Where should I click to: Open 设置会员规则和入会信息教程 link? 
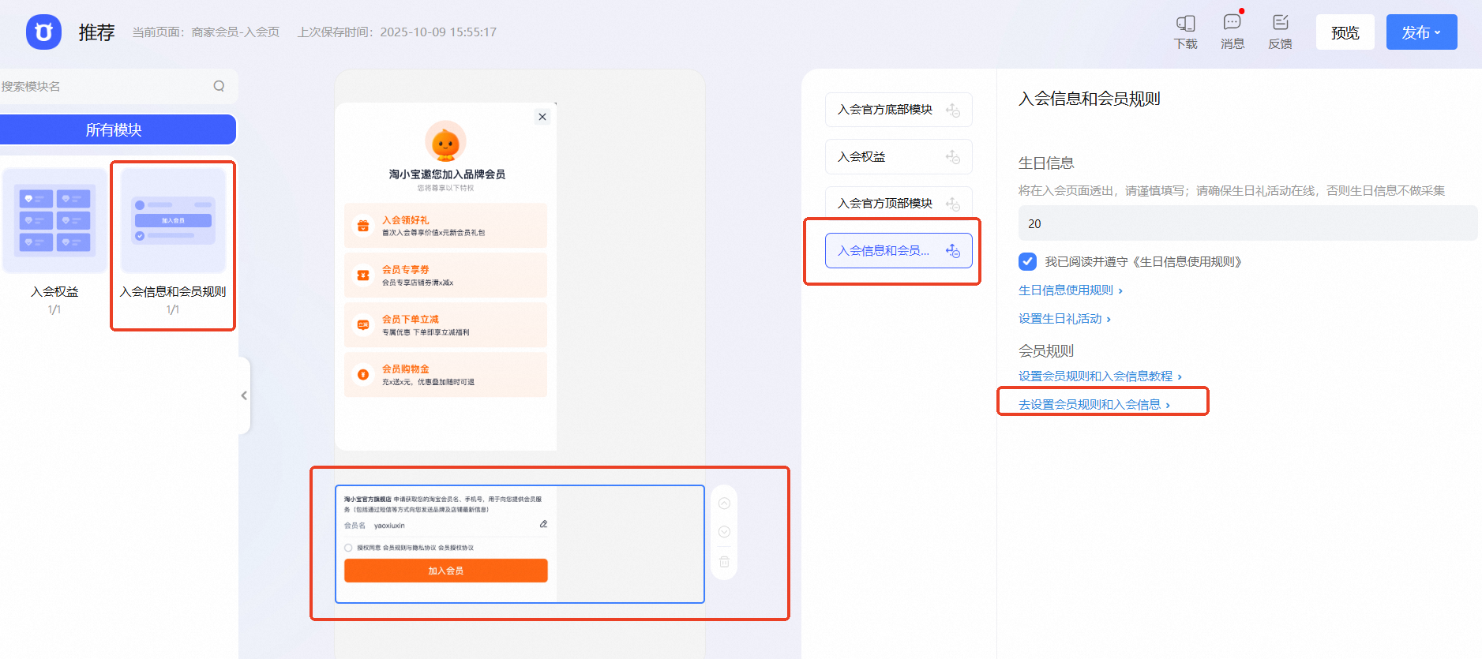pyautogui.click(x=1100, y=376)
